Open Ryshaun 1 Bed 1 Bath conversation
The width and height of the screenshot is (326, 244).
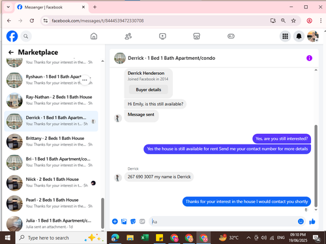click(51, 80)
